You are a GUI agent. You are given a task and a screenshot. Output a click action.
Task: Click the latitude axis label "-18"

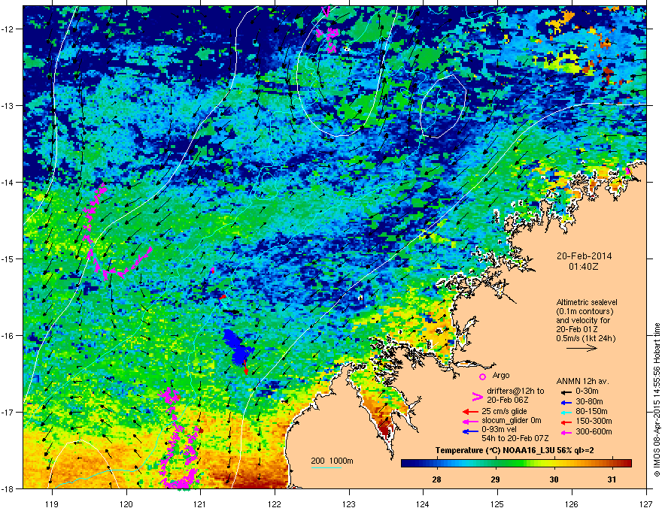click(8, 488)
